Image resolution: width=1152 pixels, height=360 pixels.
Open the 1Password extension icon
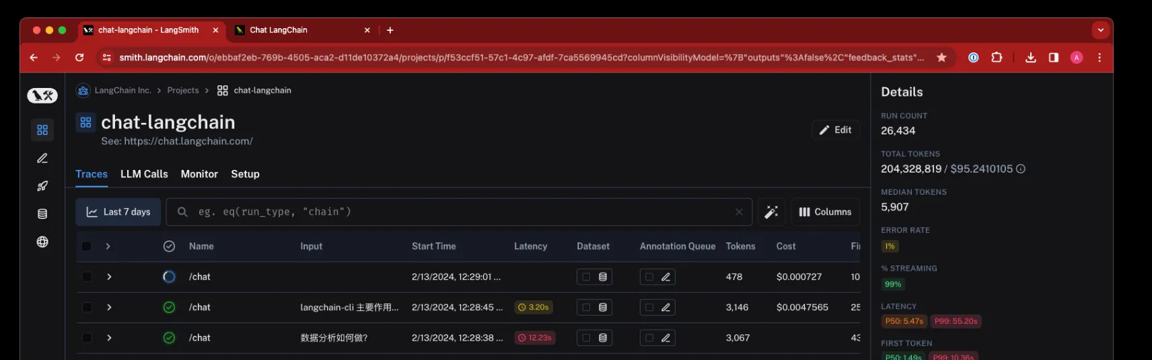click(973, 58)
